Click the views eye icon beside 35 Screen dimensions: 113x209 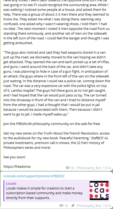pyautogui.click(x=61, y=205)
